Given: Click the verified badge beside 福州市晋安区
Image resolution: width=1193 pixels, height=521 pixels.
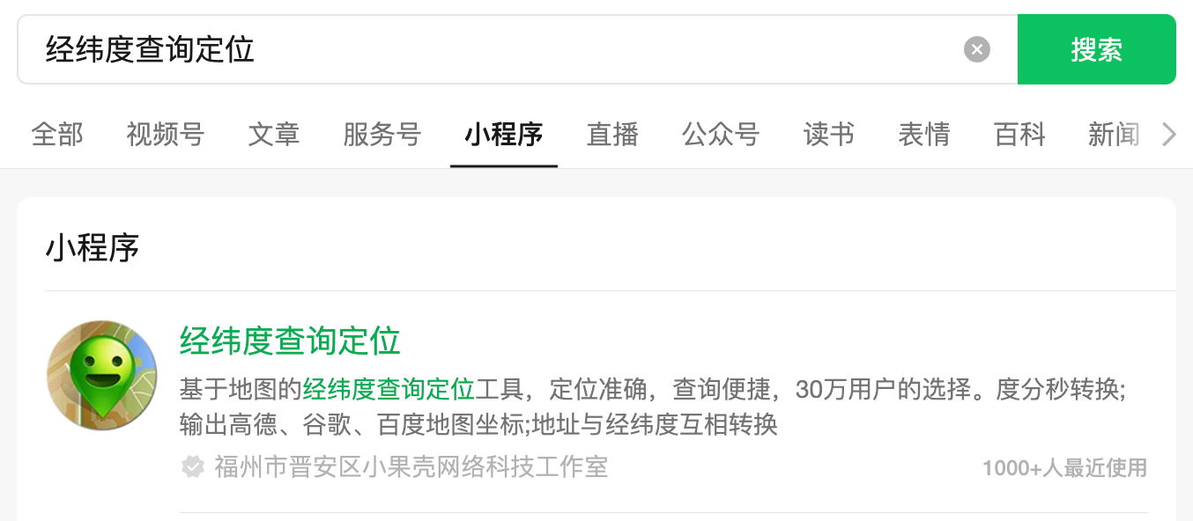Looking at the screenshot, I should tap(192, 466).
